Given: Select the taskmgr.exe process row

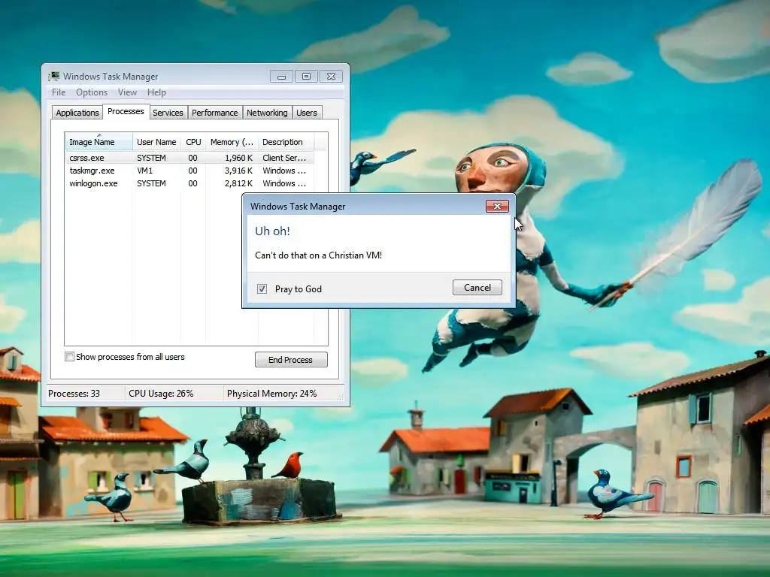Looking at the screenshot, I should [189, 171].
